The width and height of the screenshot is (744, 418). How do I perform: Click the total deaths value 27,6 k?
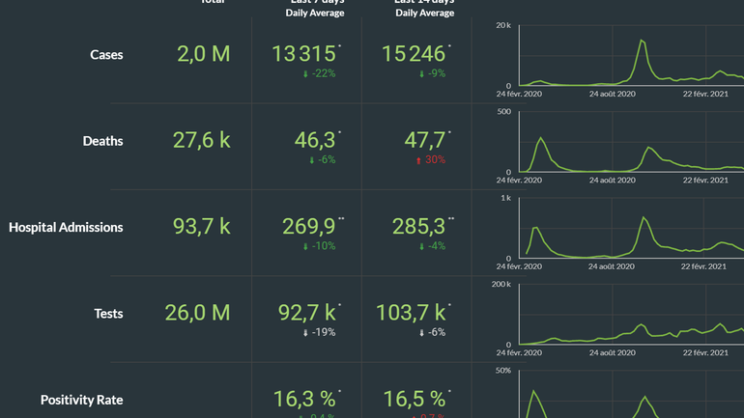click(202, 140)
